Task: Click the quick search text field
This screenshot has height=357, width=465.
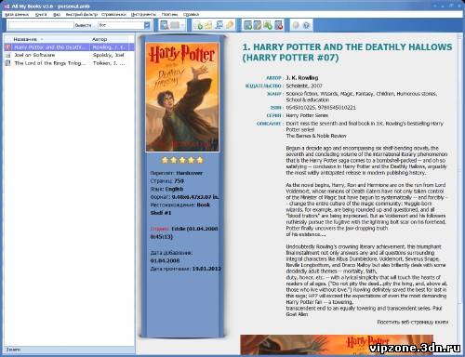Action: pyautogui.click(x=41, y=25)
